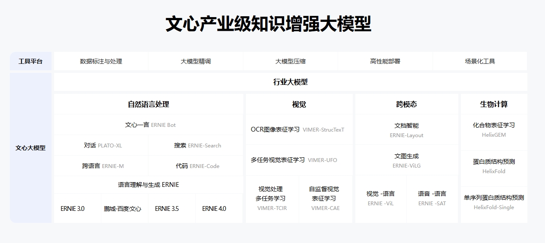The height and width of the screenshot is (243, 545).
Task: Select the 文图生成 ERNIE-ViLG cell
Action: point(406,160)
